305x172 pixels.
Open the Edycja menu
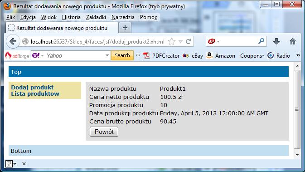point(28,17)
